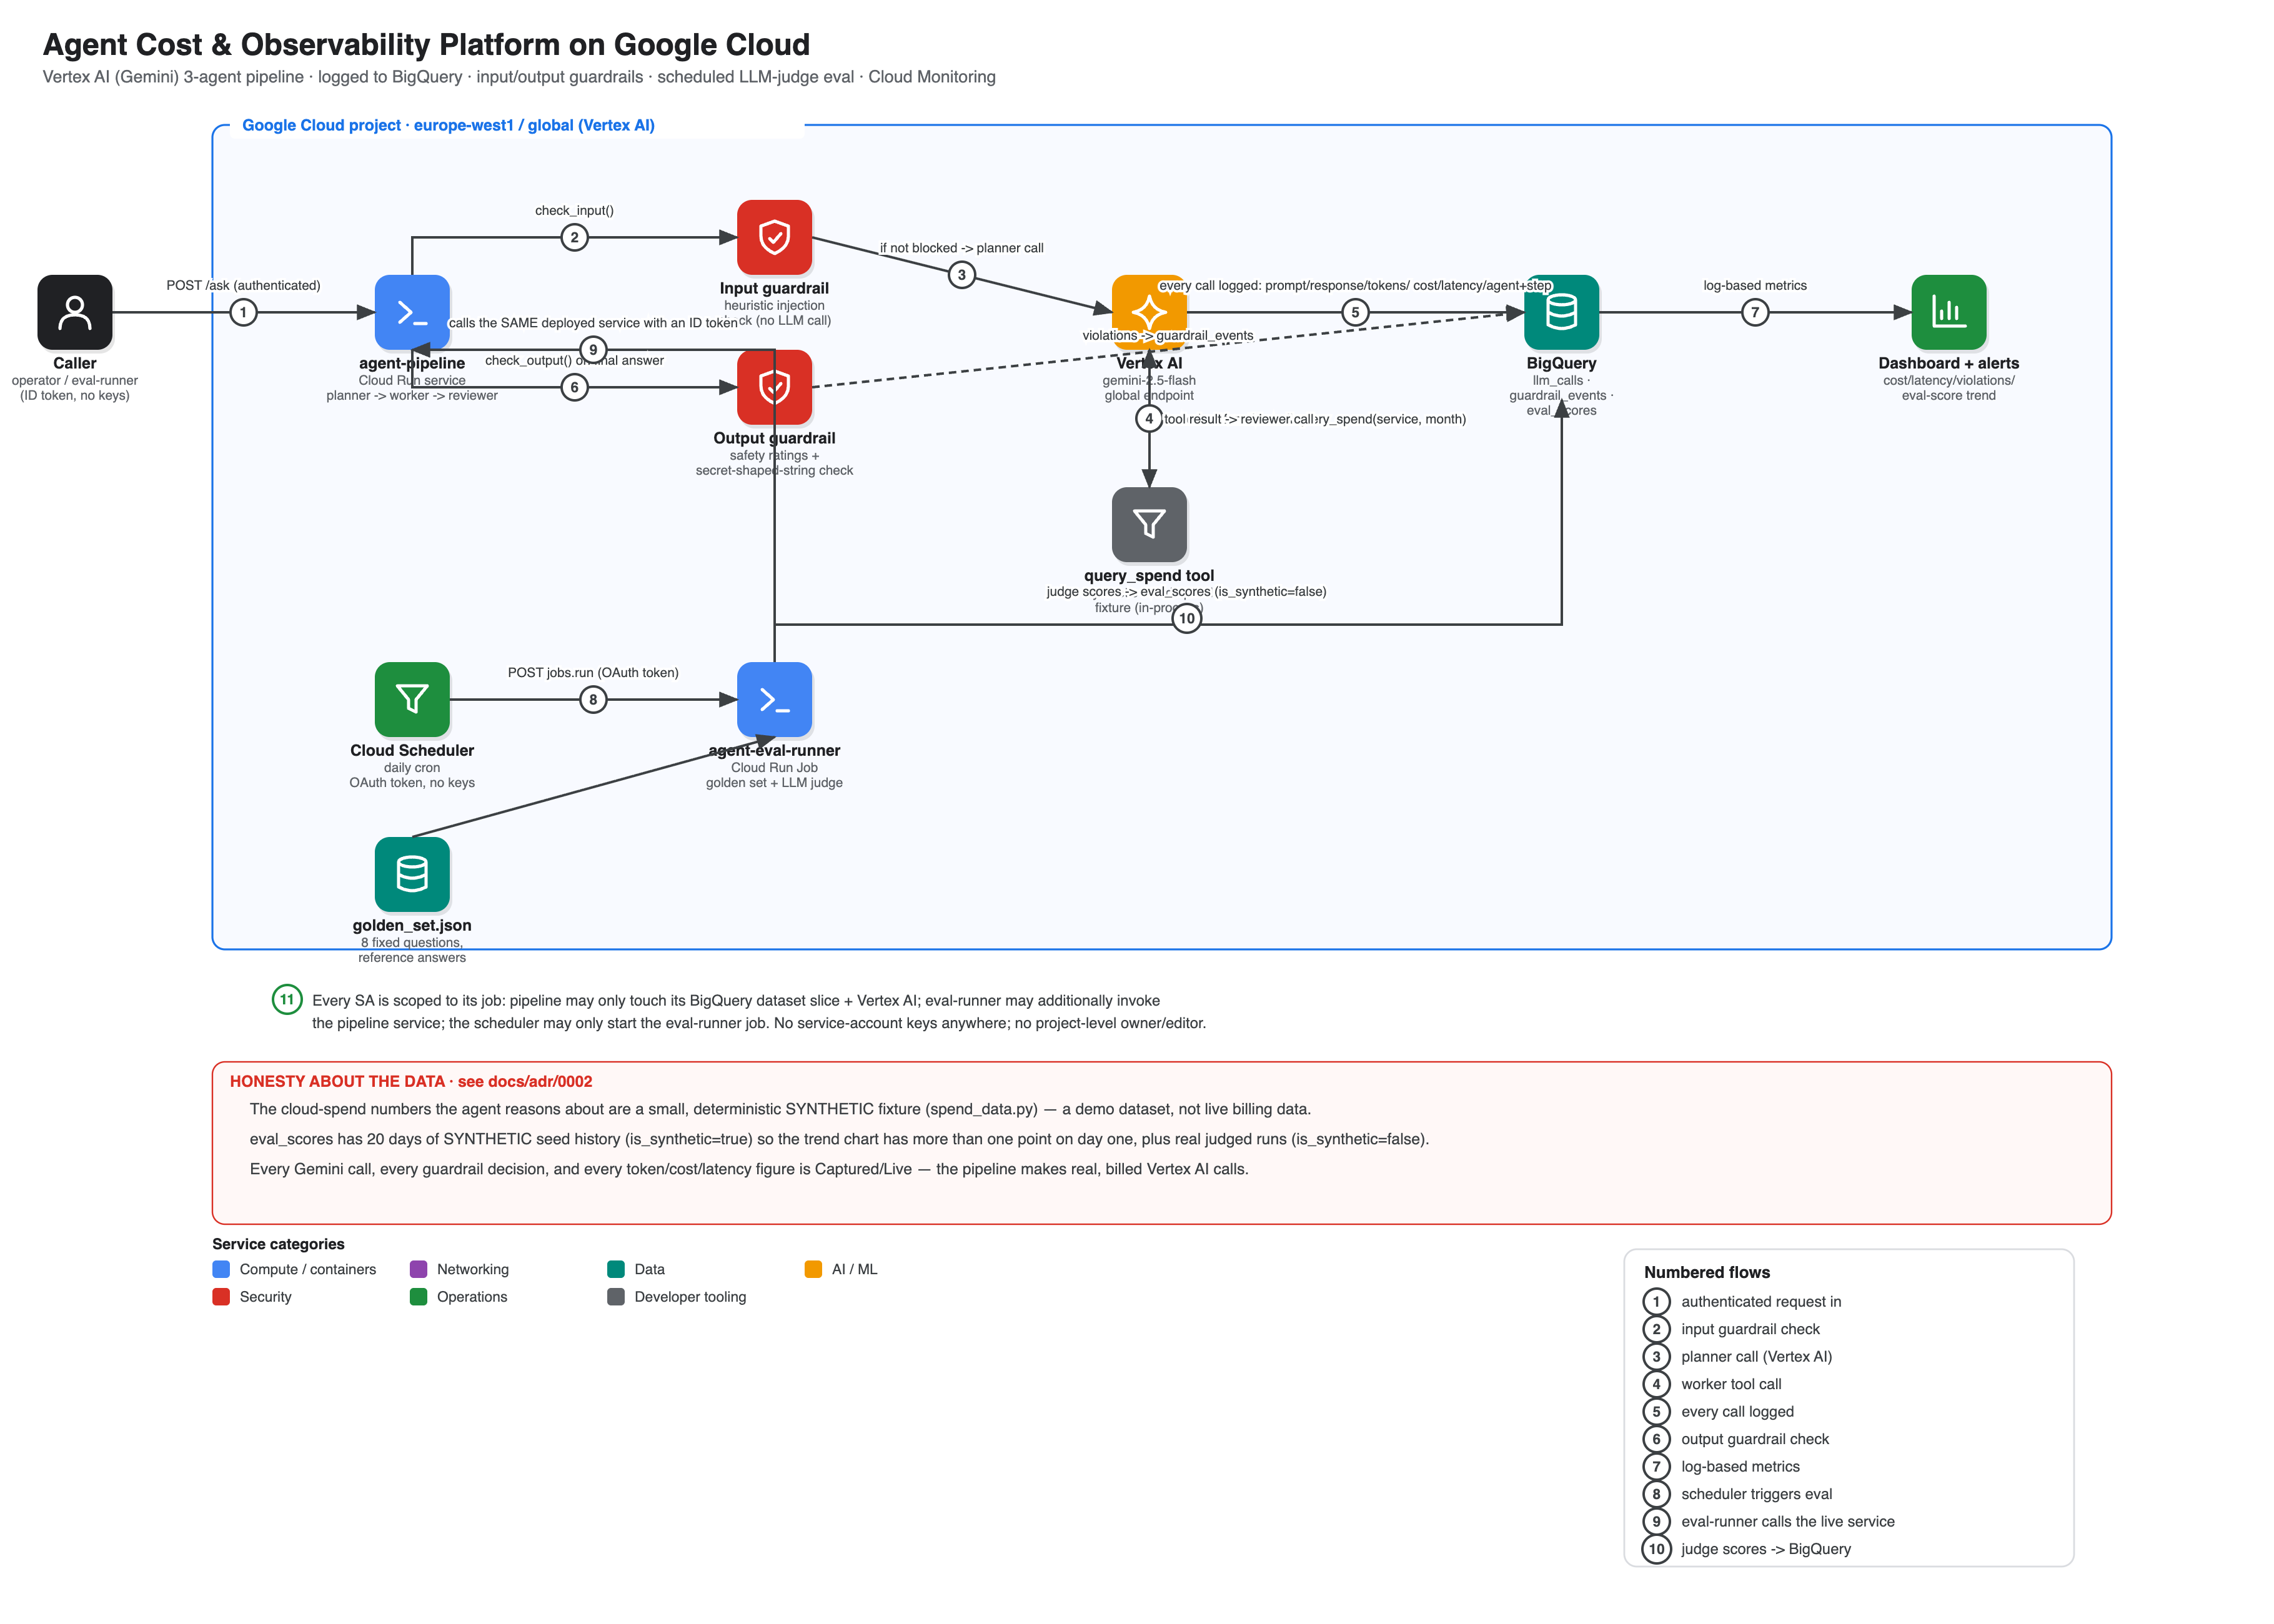Click the 'Service categories' heading
This screenshot has height=1624, width=2274.
(278, 1244)
